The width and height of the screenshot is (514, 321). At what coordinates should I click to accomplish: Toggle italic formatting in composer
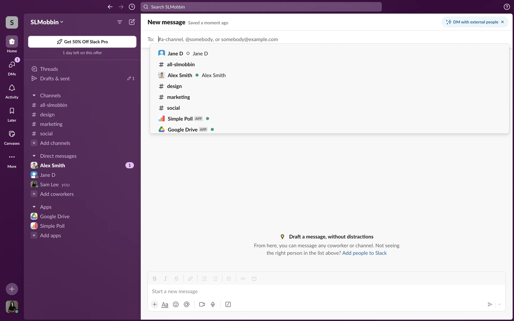(x=165, y=278)
